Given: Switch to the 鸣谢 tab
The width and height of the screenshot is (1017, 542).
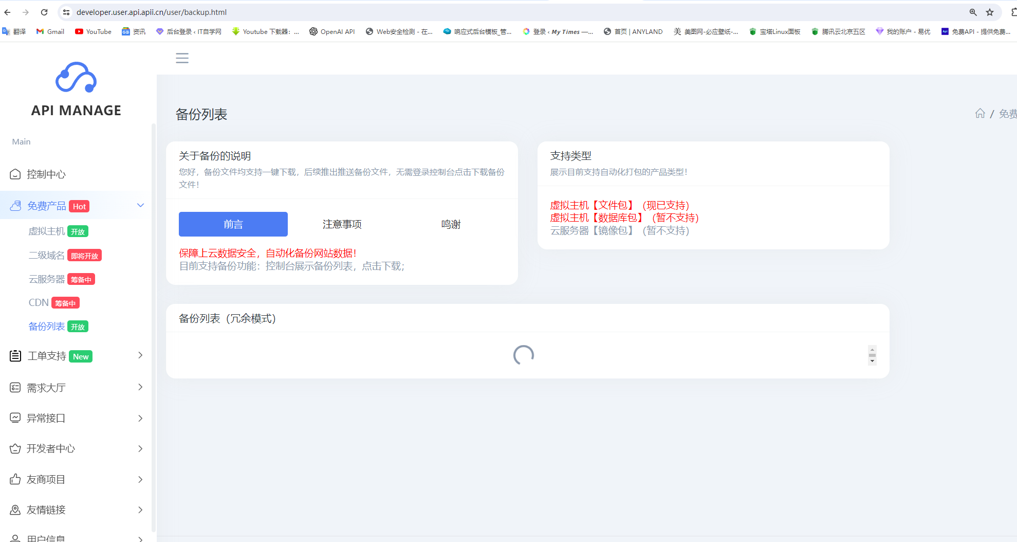Looking at the screenshot, I should [451, 224].
